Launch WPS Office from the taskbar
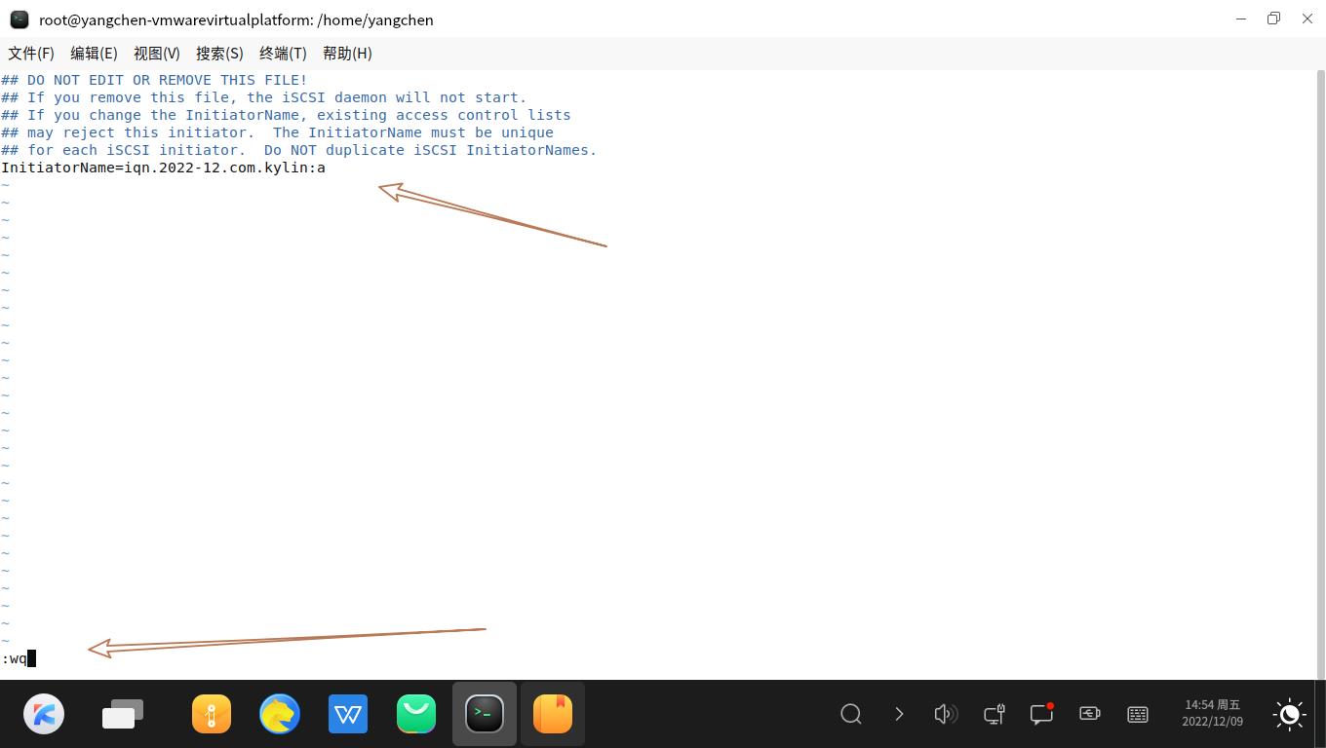 coord(348,714)
